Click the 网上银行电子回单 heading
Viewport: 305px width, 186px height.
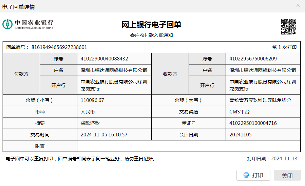tap(151, 25)
